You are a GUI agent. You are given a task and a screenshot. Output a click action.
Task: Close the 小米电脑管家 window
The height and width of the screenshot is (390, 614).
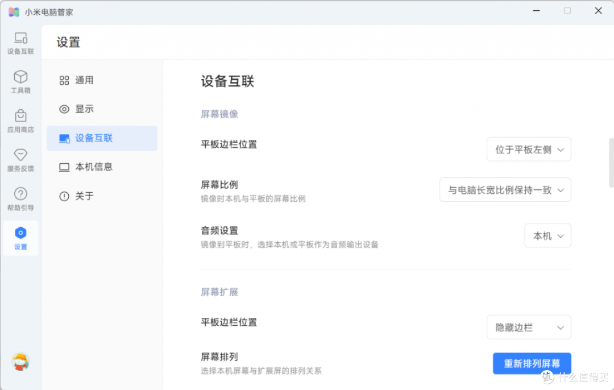598,11
